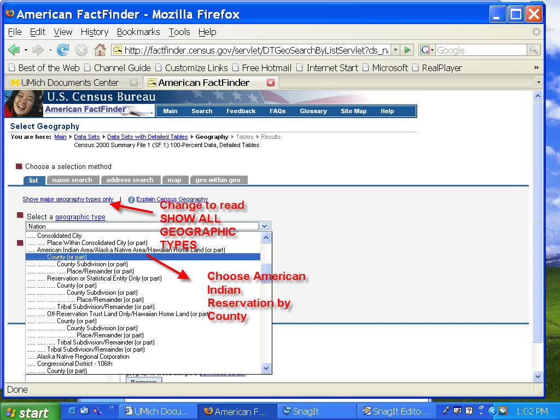The image size is (560, 420).
Task: Click the Stop loading icon
Action: pos(81,50)
